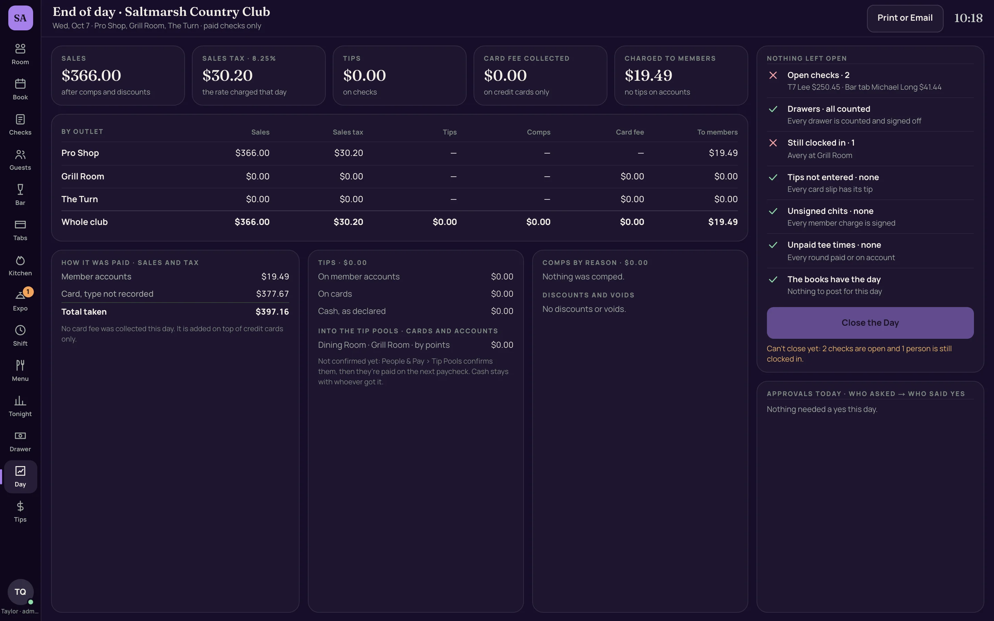994x621 pixels.
Task: Click 'Dining Room · Grill Room · by points' pool
Action: click(415, 345)
